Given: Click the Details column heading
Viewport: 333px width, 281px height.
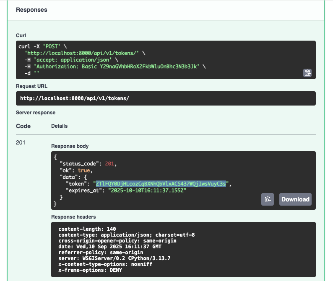Looking at the screenshot, I should tap(60, 126).
